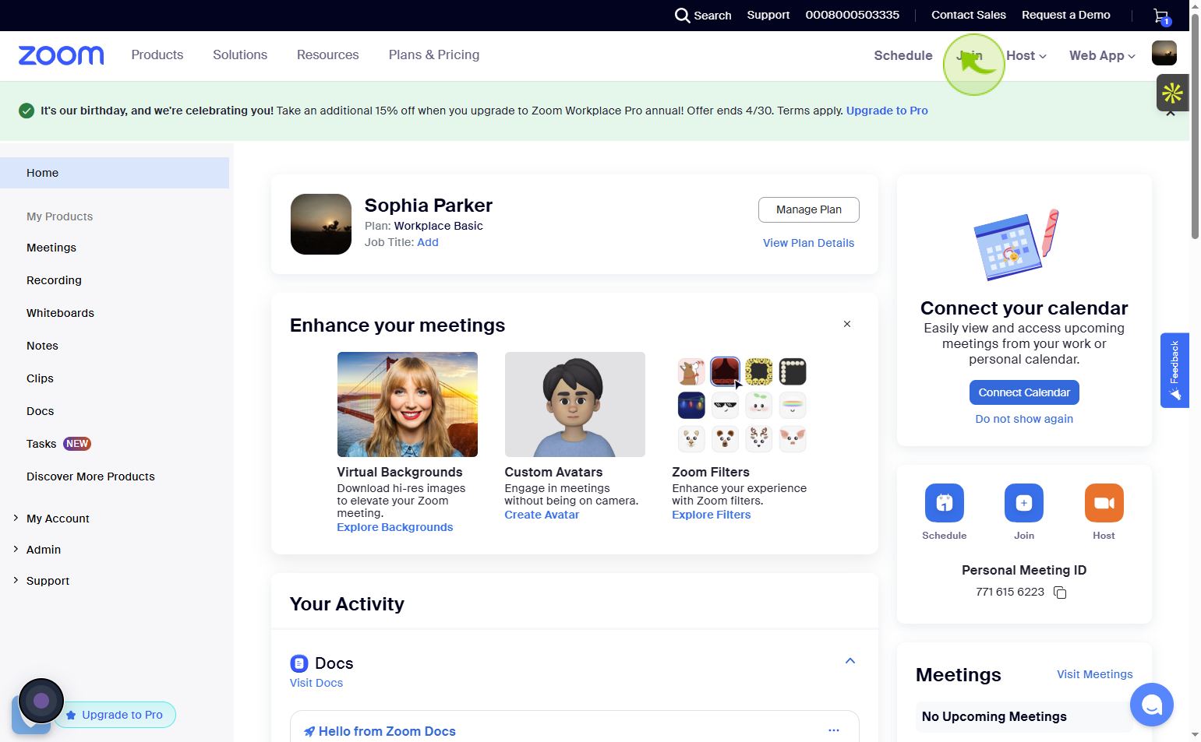Click the Zoom Filters image grid

(741, 404)
